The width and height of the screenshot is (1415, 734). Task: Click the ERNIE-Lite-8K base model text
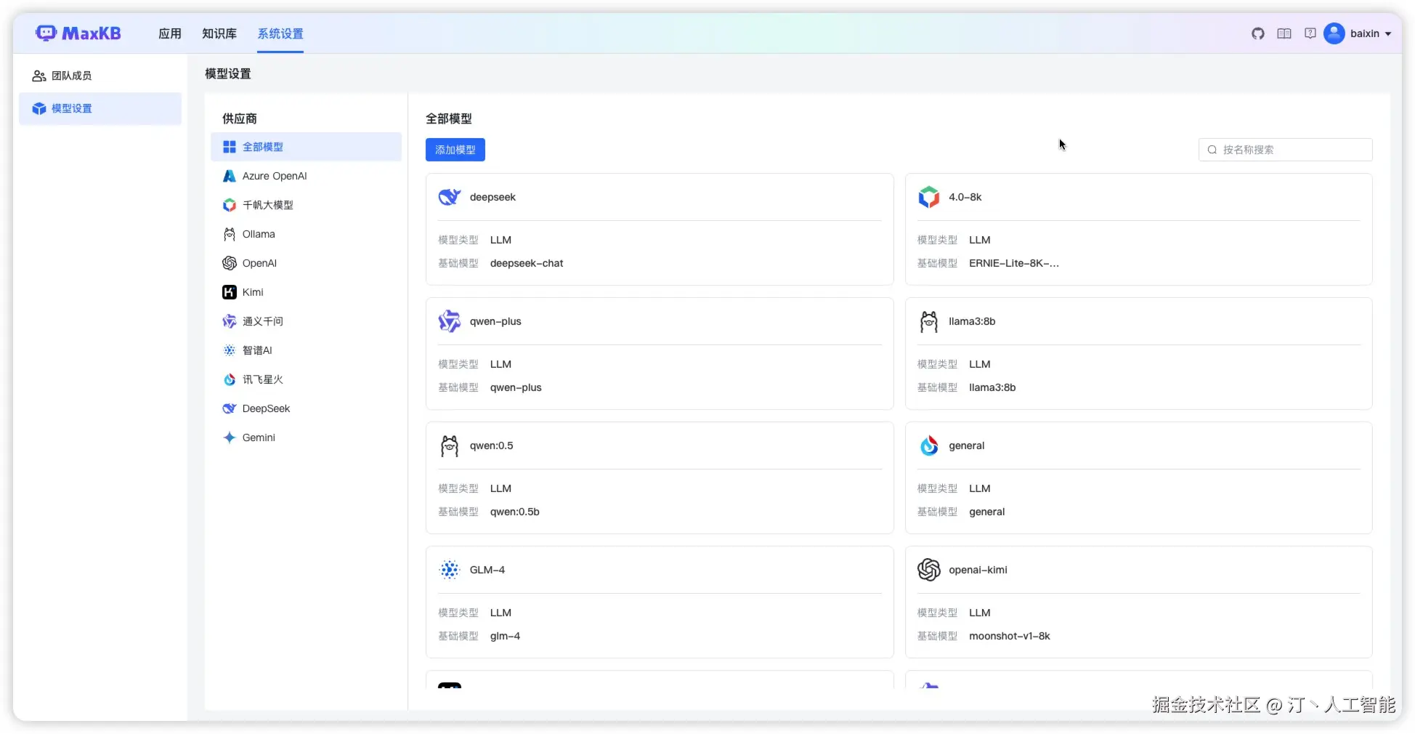[1014, 263]
